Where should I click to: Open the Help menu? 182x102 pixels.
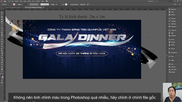(42, 1)
